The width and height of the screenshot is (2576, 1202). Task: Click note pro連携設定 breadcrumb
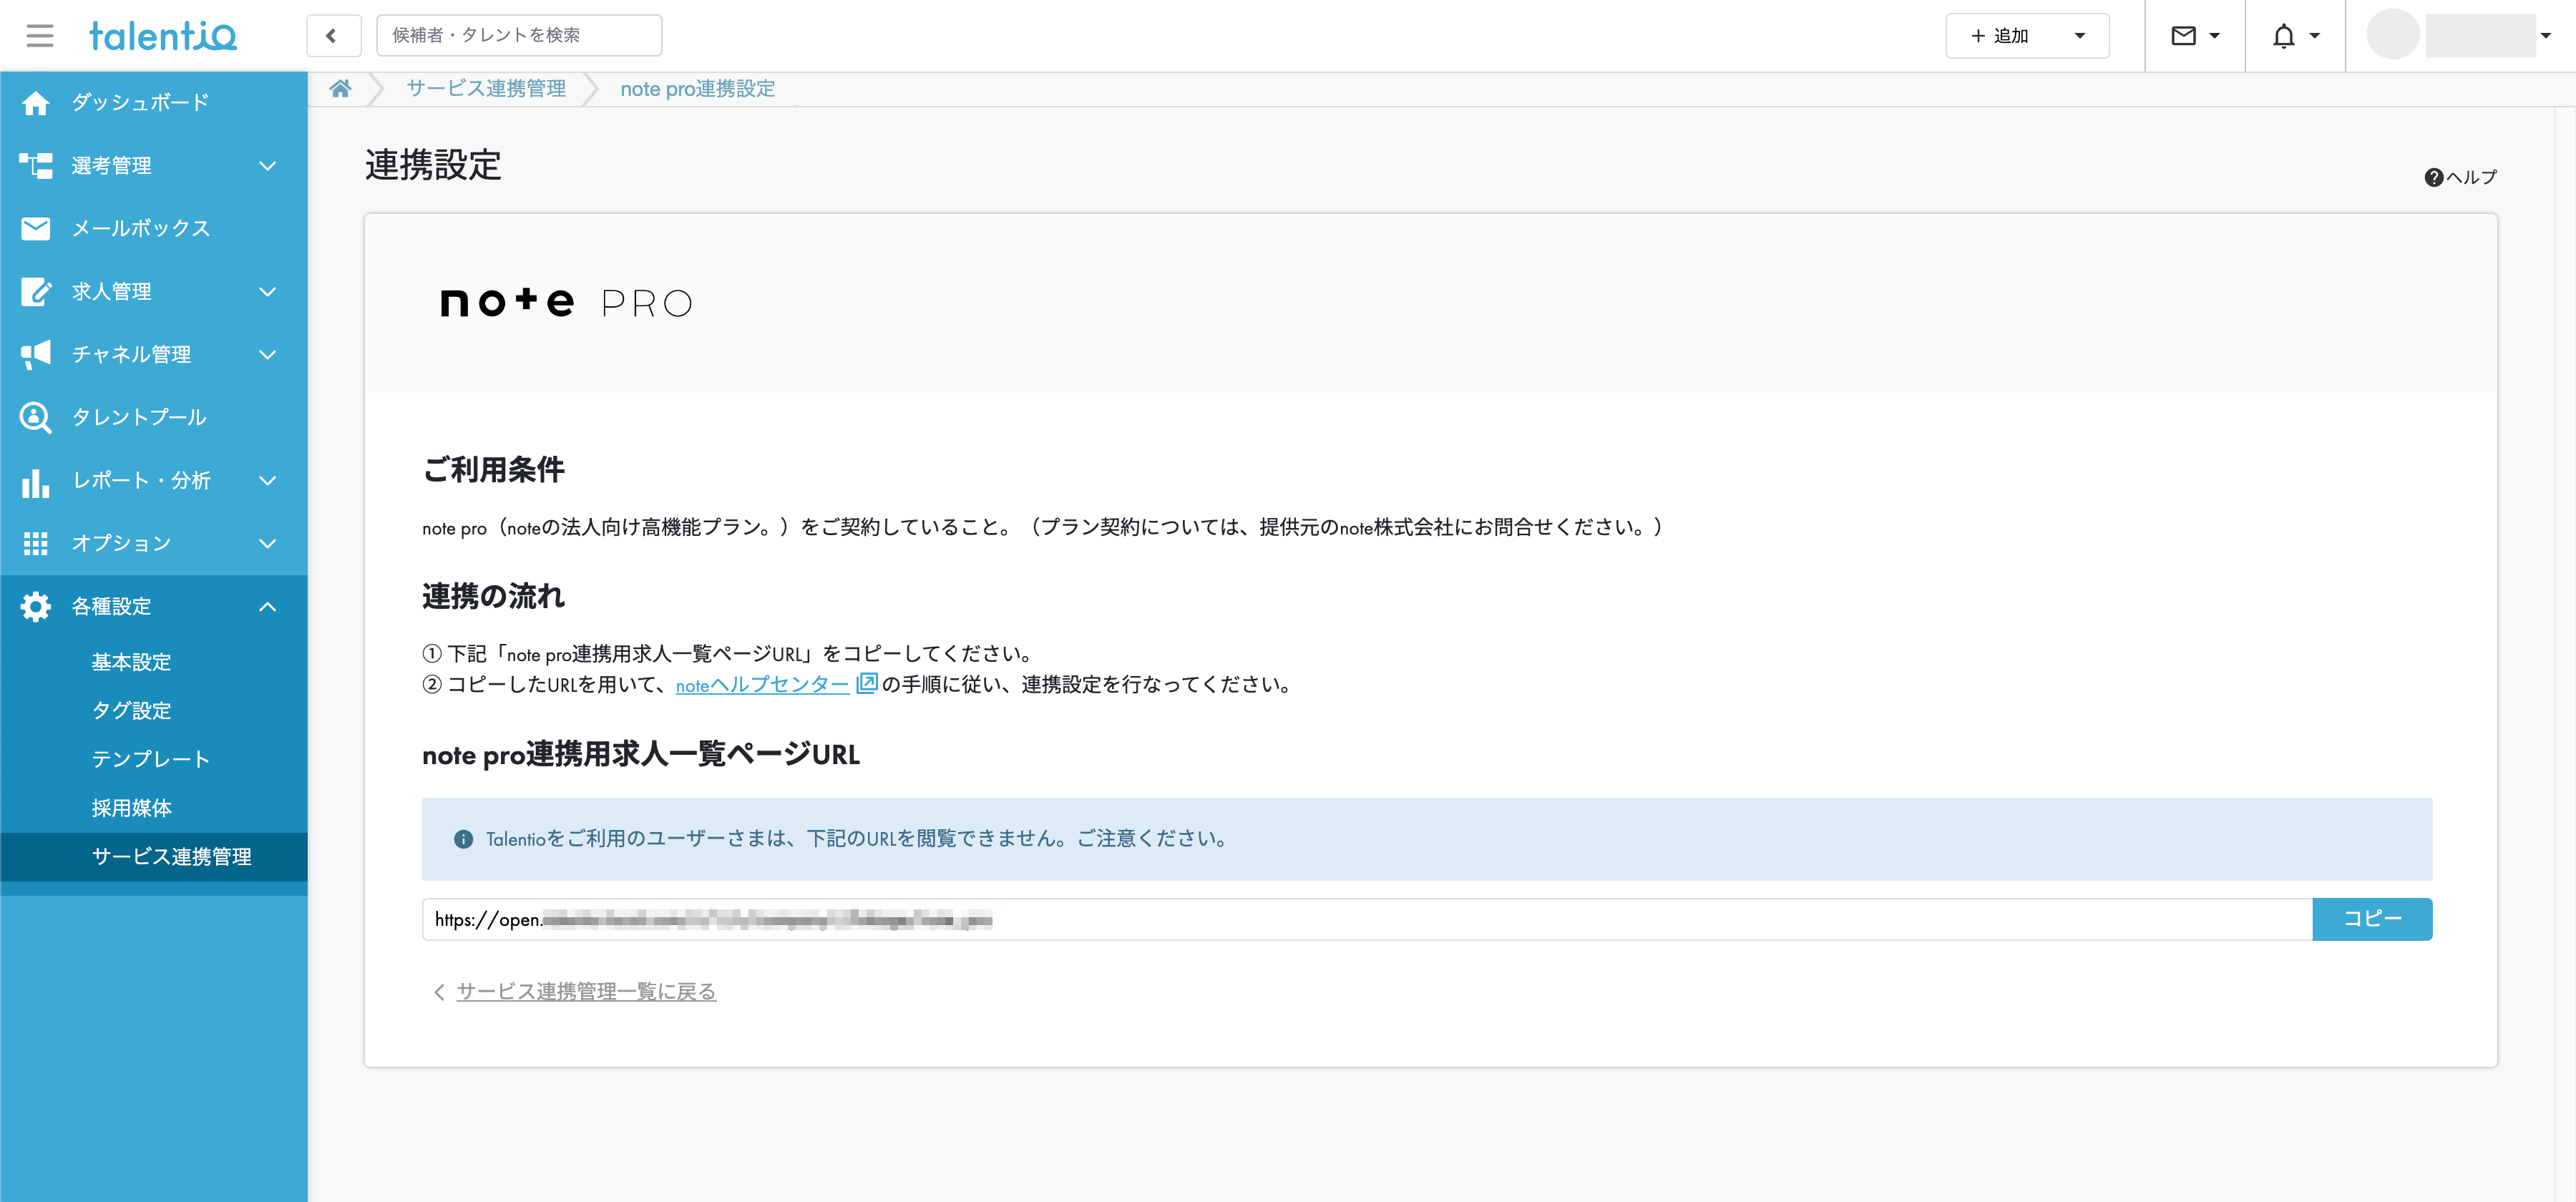click(x=697, y=89)
